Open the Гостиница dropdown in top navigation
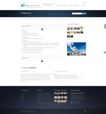 click(66, 5)
